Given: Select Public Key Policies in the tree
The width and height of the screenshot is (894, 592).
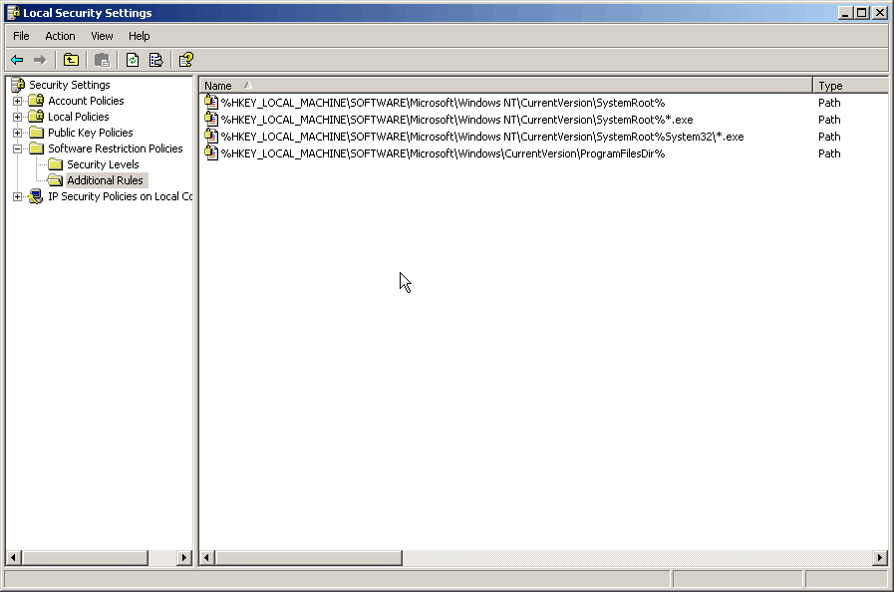Looking at the screenshot, I should coord(90,133).
